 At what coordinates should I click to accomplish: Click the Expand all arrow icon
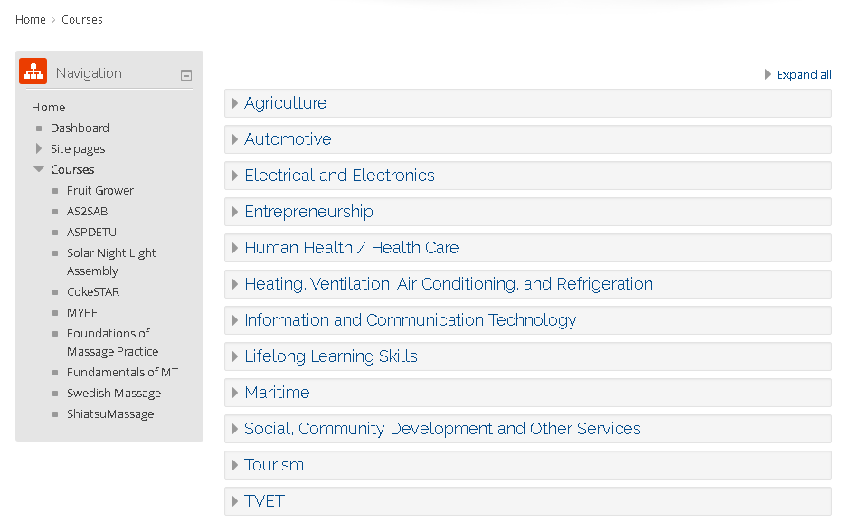click(x=768, y=74)
